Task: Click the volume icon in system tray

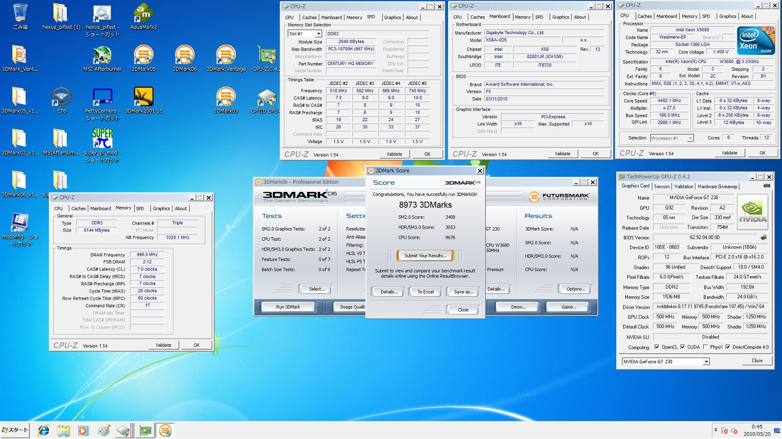Action: point(735,431)
